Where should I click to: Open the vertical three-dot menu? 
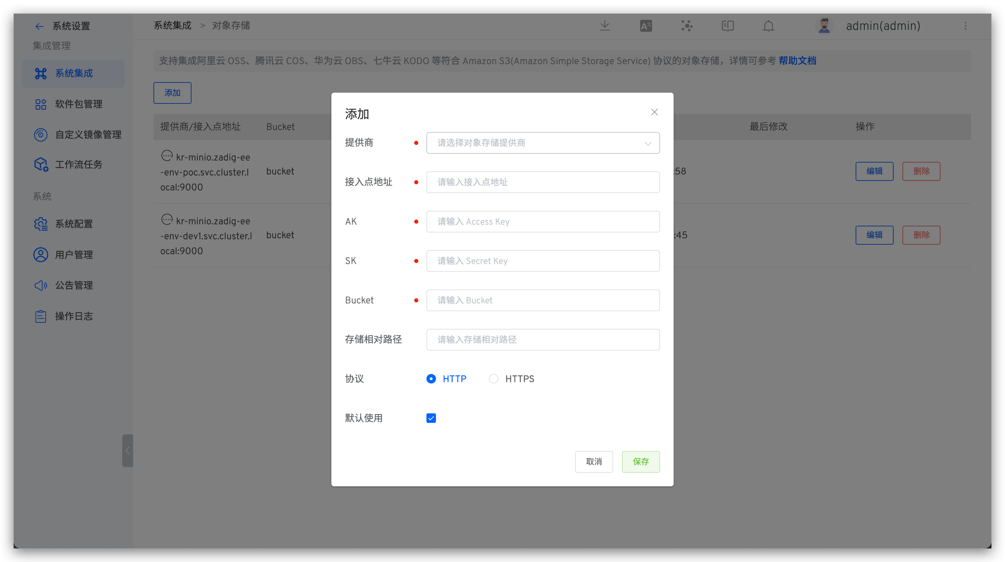point(965,26)
